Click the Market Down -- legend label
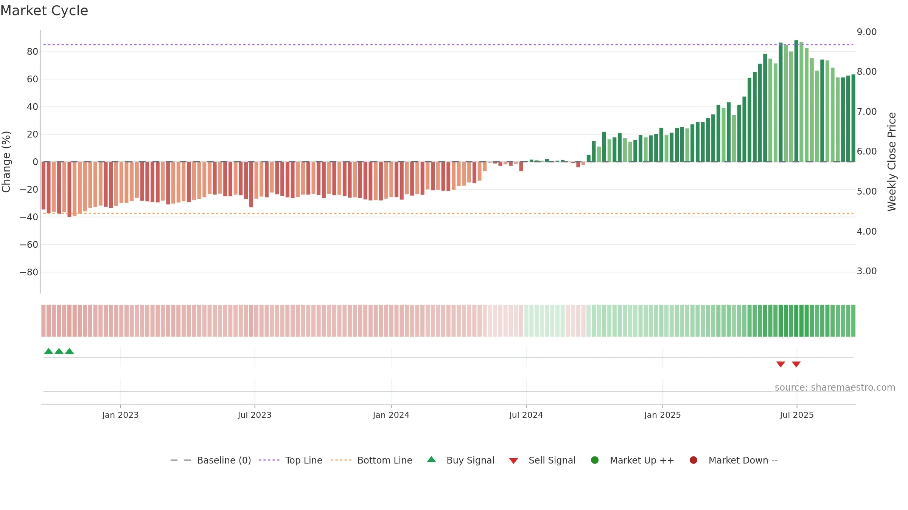The height and width of the screenshot is (510, 908). (743, 461)
